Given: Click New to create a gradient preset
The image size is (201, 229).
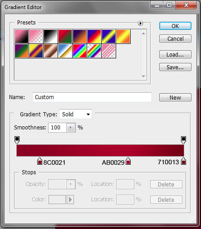Looking at the screenshot, I should click(175, 97).
